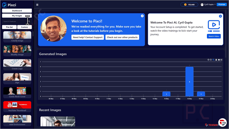This screenshot has width=229, height=129.
Task: Open the coin credits balance 119,448
Action: tap(189, 5)
